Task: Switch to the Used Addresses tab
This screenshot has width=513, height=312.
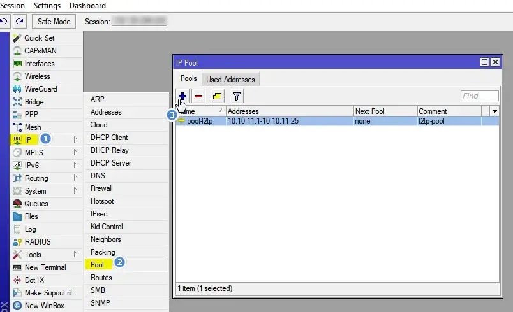Action: click(x=230, y=80)
